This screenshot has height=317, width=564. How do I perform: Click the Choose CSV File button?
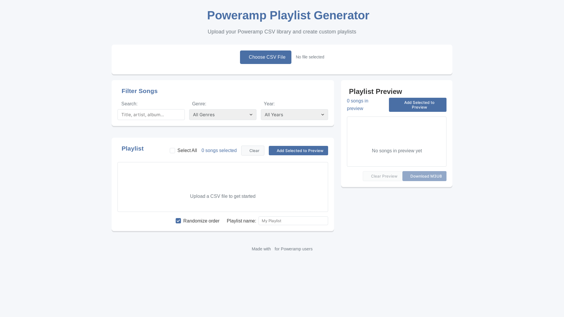pos(266,57)
